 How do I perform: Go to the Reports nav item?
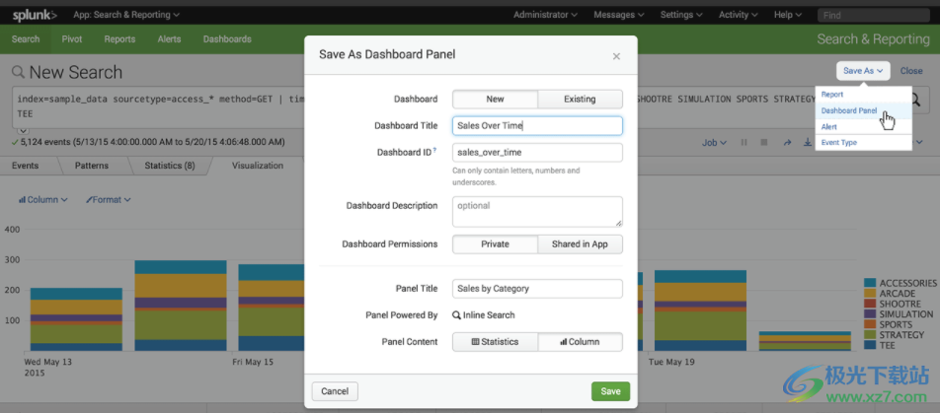119,39
